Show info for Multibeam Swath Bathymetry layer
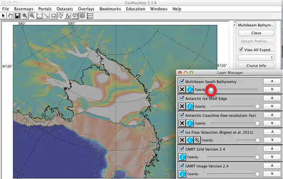Image resolution: width=283 pixels, height=179 pixels. (190, 89)
